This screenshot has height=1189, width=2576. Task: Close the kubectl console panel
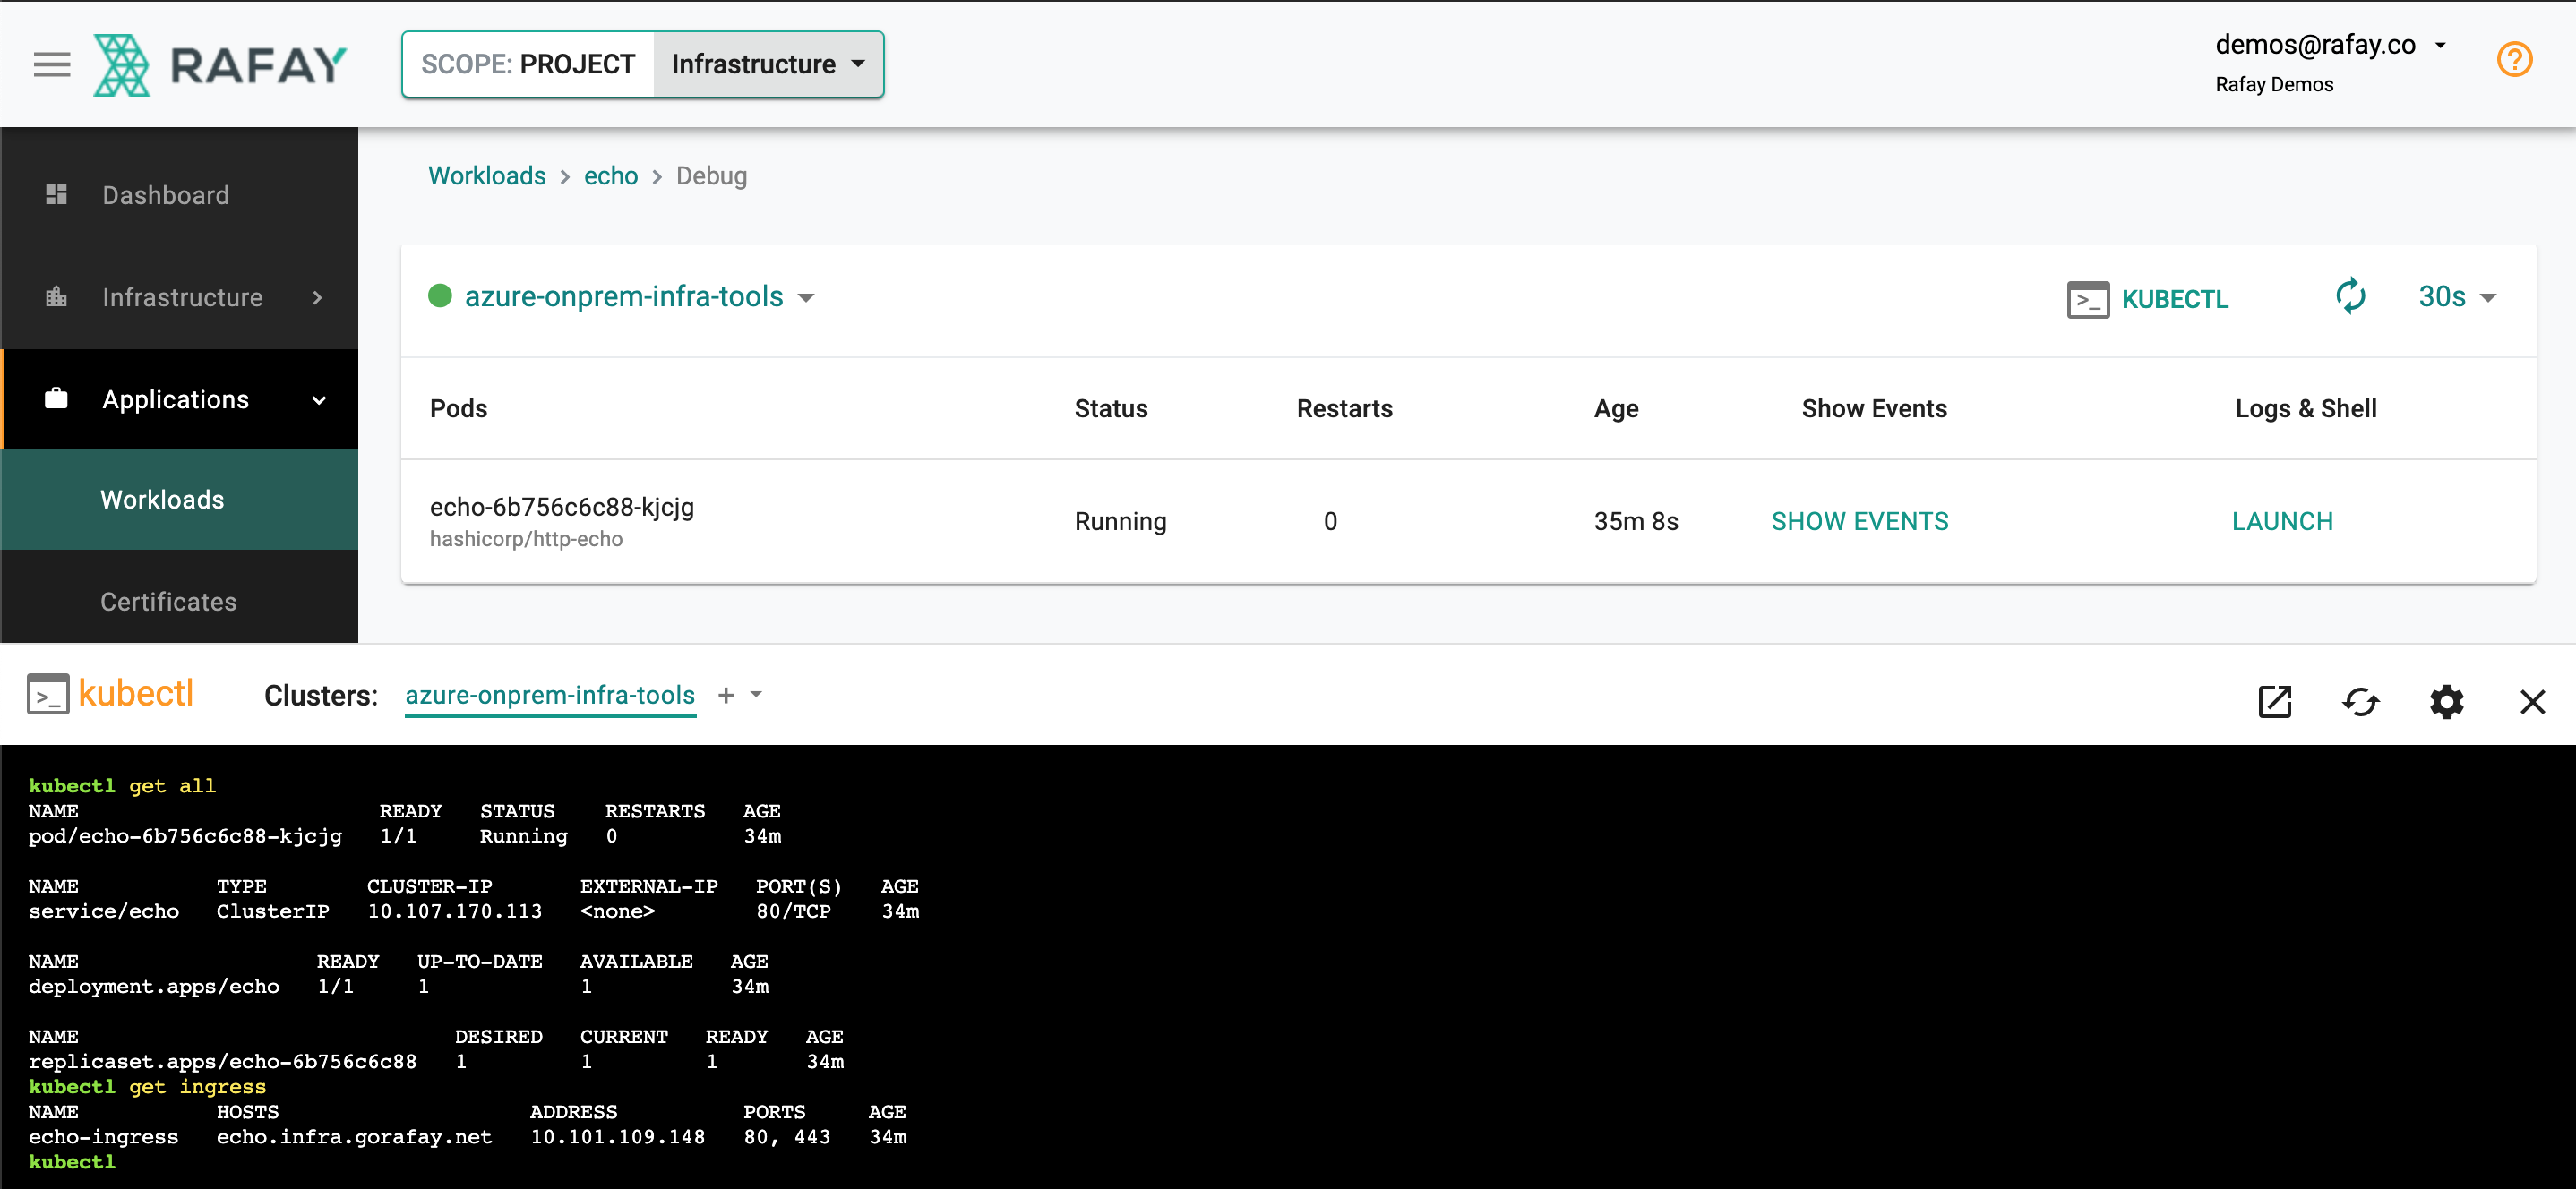click(2532, 701)
